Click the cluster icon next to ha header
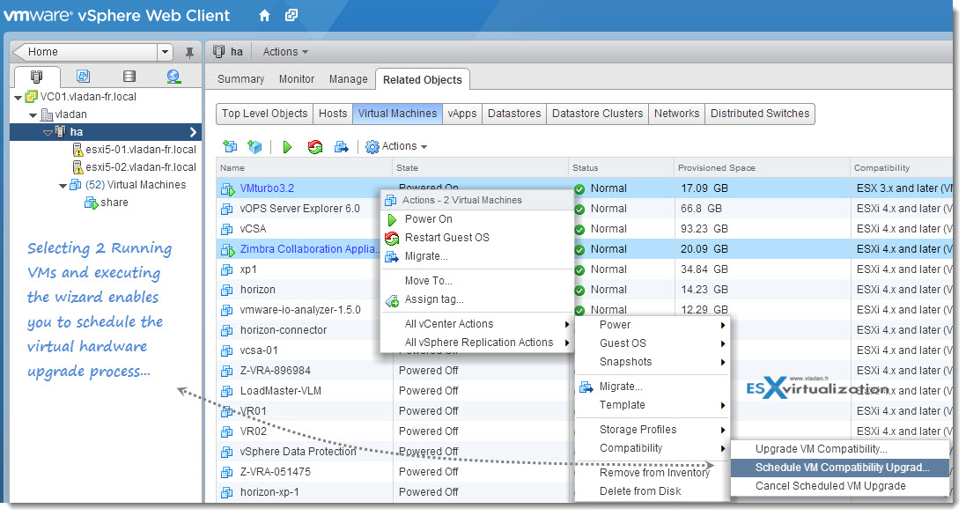 (x=218, y=52)
